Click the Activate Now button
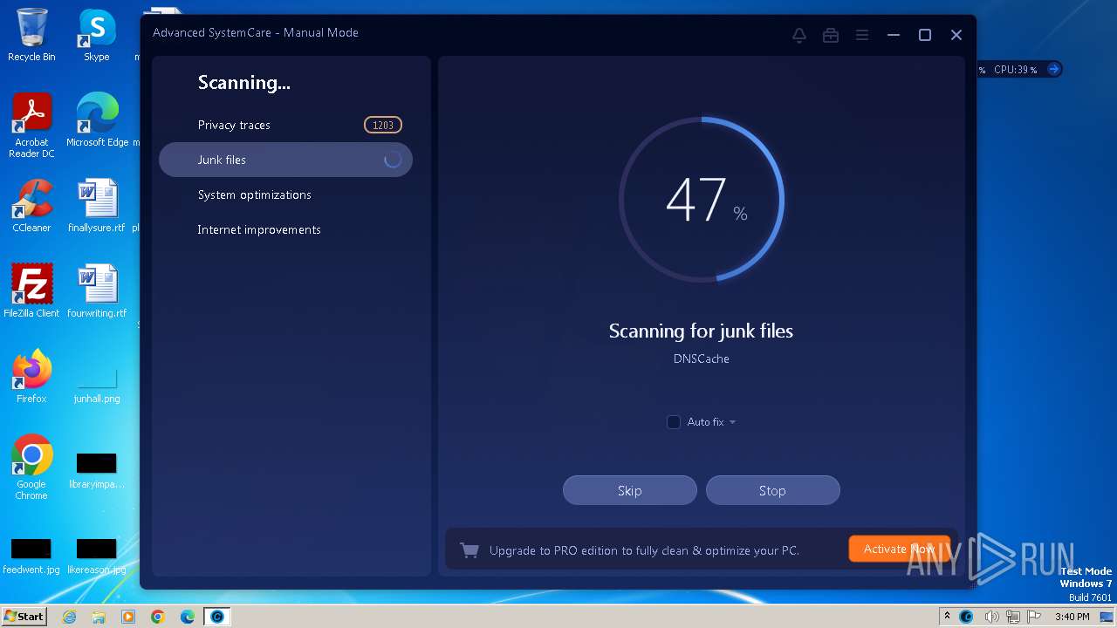Image resolution: width=1117 pixels, height=628 pixels. click(899, 549)
